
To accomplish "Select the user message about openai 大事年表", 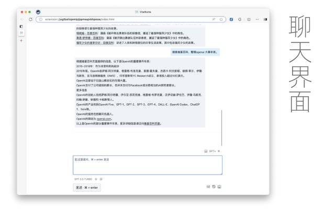I will click(195, 52).
